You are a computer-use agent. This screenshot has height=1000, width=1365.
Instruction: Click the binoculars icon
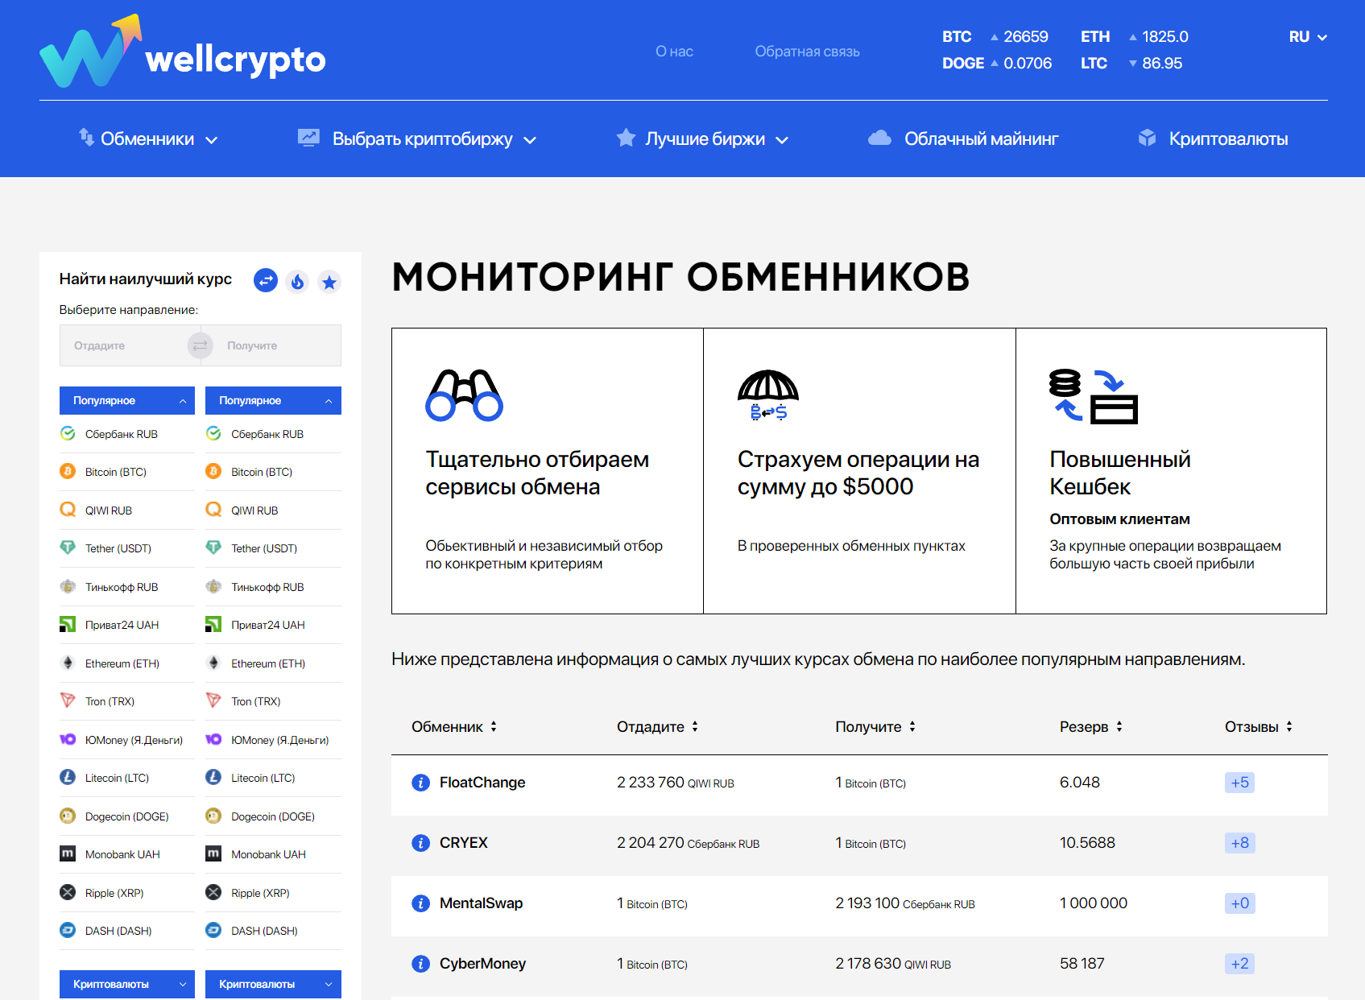click(464, 395)
